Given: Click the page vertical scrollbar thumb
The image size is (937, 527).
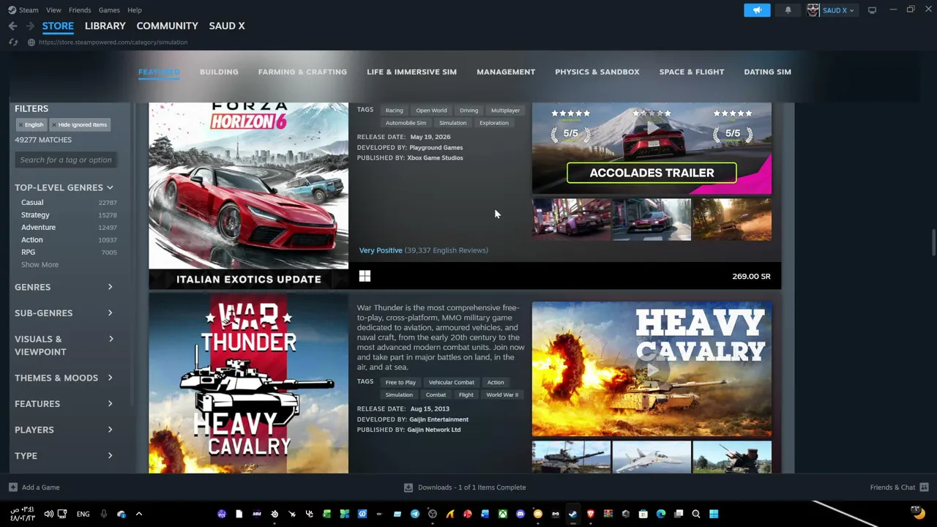Looking at the screenshot, I should (x=933, y=243).
